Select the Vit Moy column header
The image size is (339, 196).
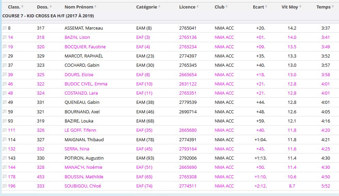click(290, 7)
